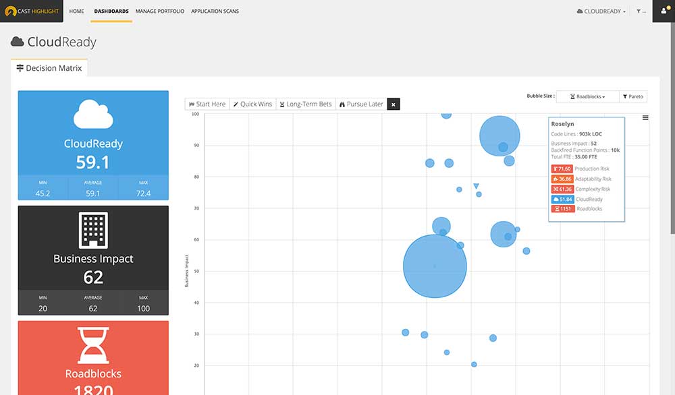Image resolution: width=675 pixels, height=395 pixels.
Task: Go to the HOME menu item
Action: click(77, 11)
